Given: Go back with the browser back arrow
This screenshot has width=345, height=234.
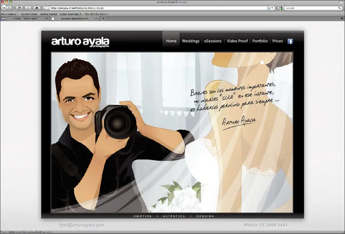Looking at the screenshot, I should (x=3, y=8).
